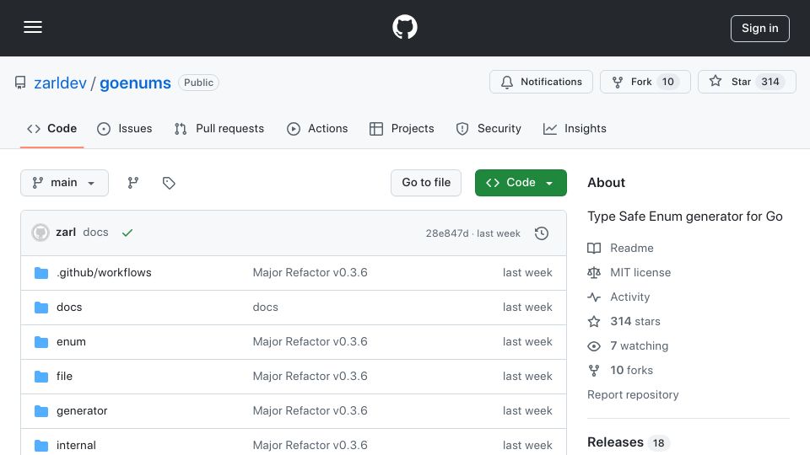Star the goenums repository
This screenshot has height=455, width=810.
coord(747,82)
